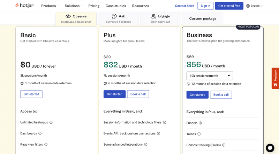
Task: Click info icon next to Unlimited heatmaps
Action: (51, 123)
